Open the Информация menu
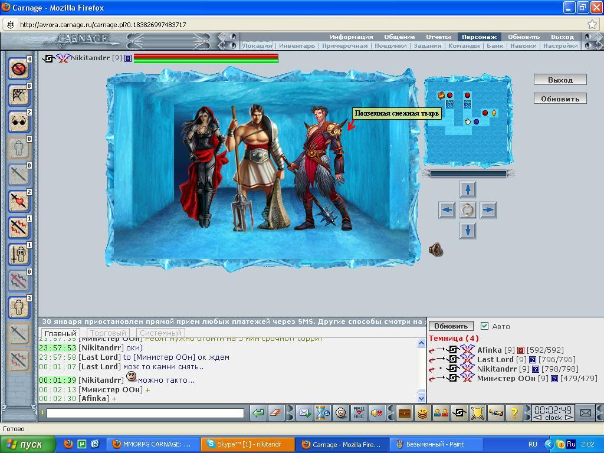Screen dimensions: 604x453 352,37
